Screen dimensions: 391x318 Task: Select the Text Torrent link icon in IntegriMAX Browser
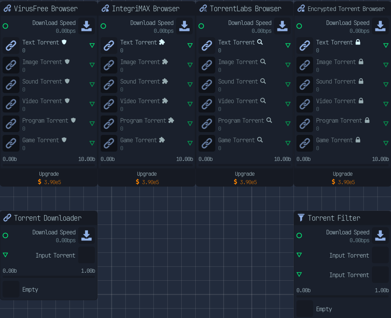click(x=109, y=46)
